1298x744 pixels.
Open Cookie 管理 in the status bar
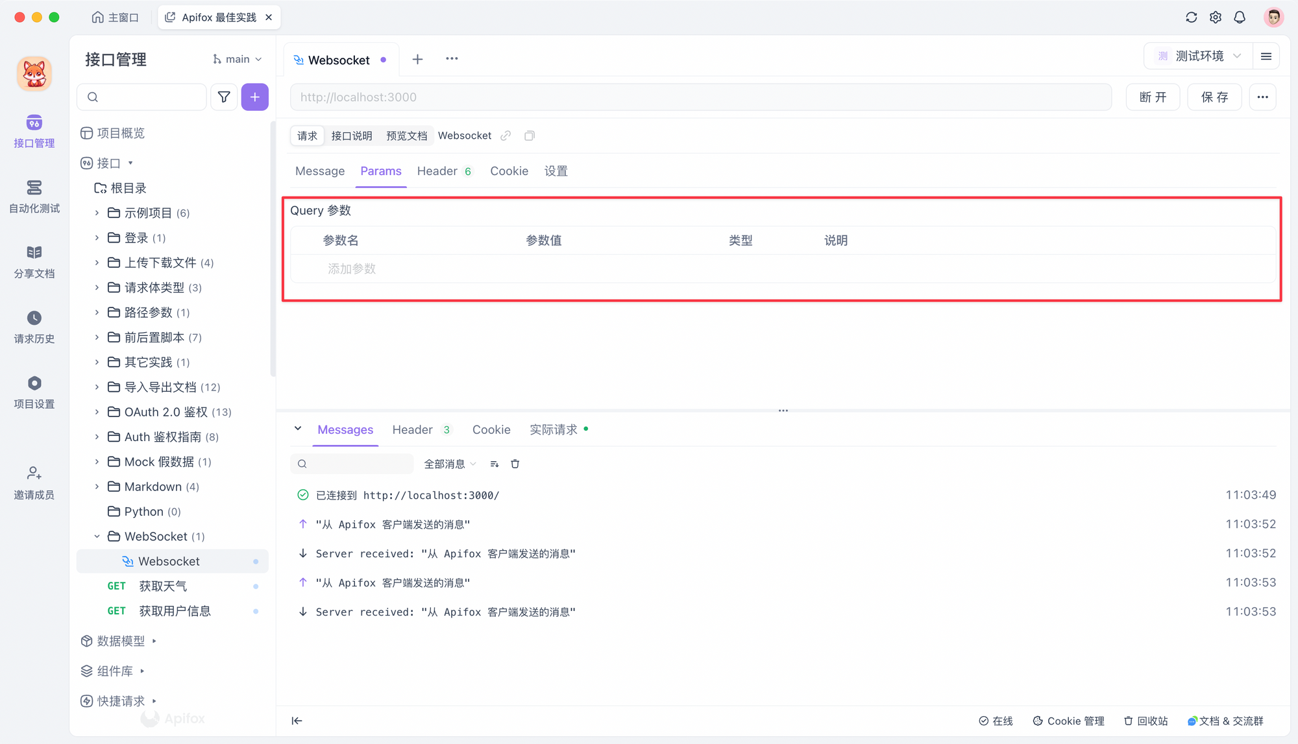point(1069,721)
